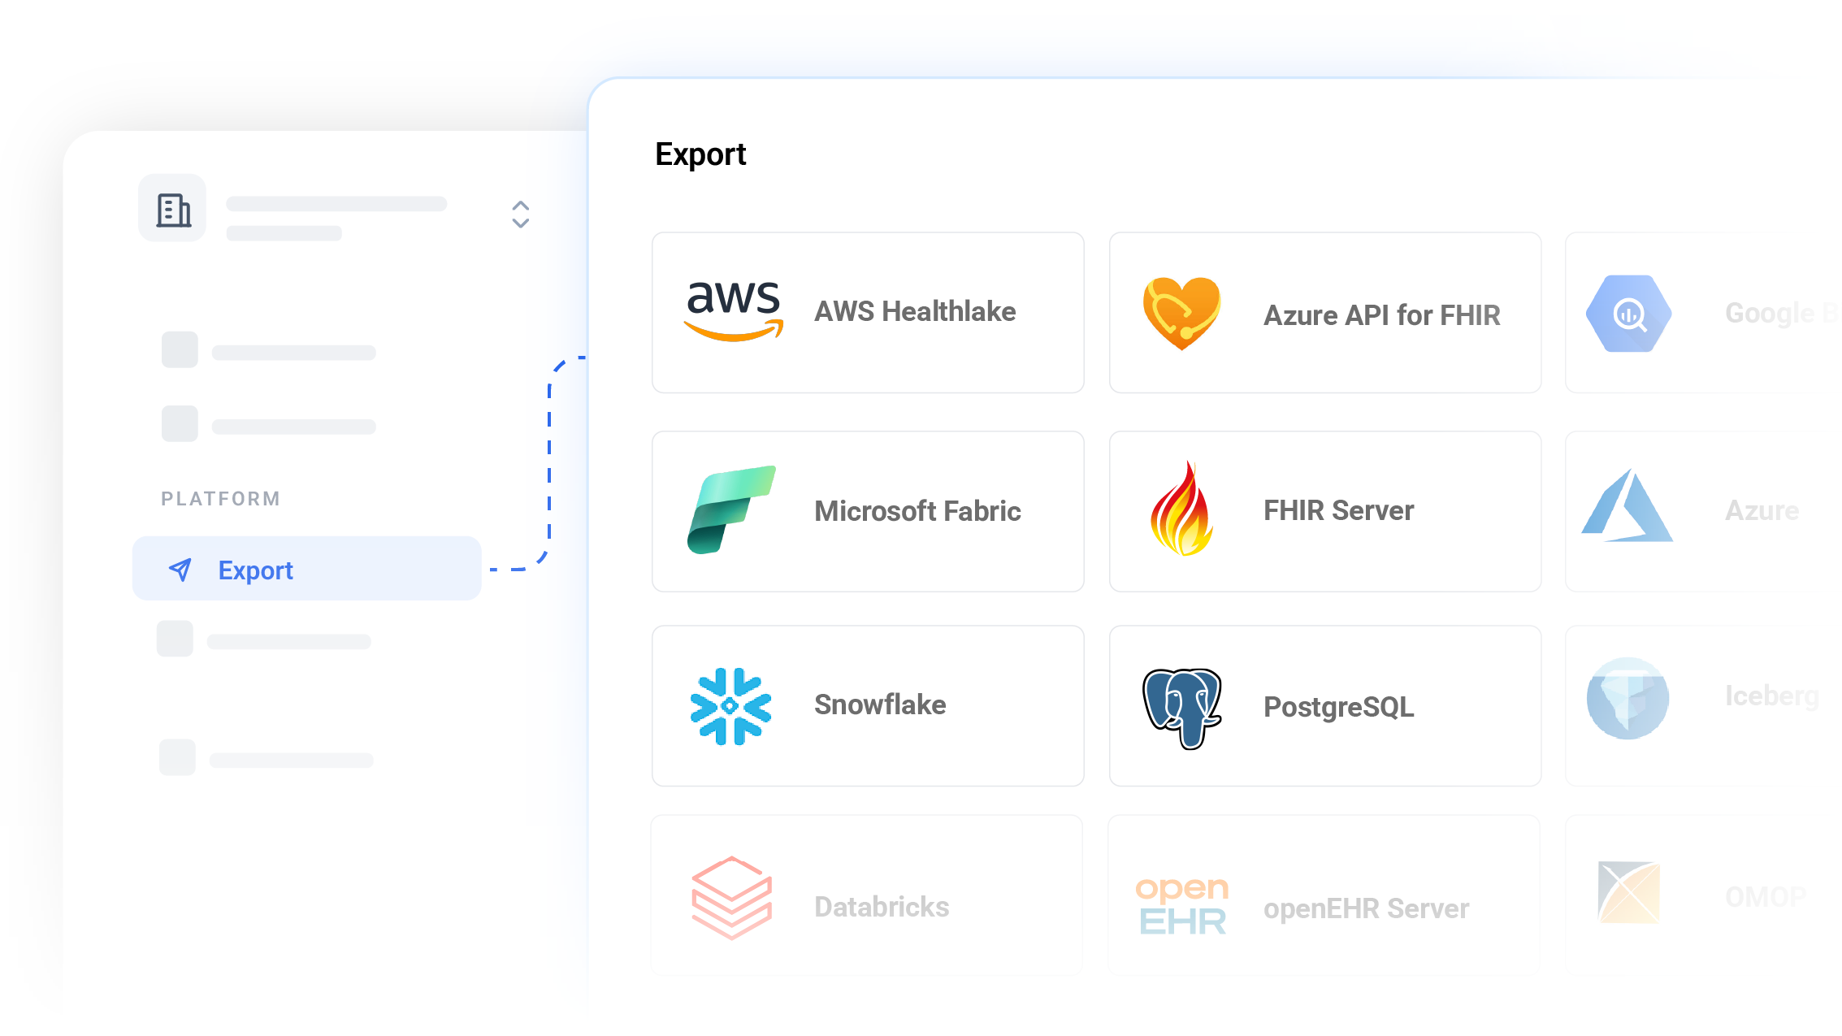The height and width of the screenshot is (1036, 1842).
Task: Select the Microsoft Fabric export card
Action: (x=868, y=511)
